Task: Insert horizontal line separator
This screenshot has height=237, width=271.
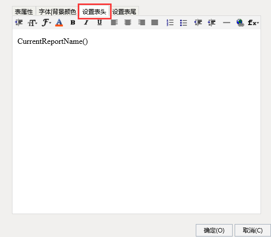Action: coord(226,22)
